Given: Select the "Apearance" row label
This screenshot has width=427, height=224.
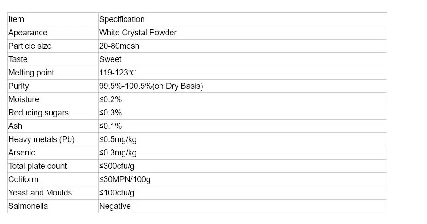Looking at the screenshot, I should click(x=28, y=33).
